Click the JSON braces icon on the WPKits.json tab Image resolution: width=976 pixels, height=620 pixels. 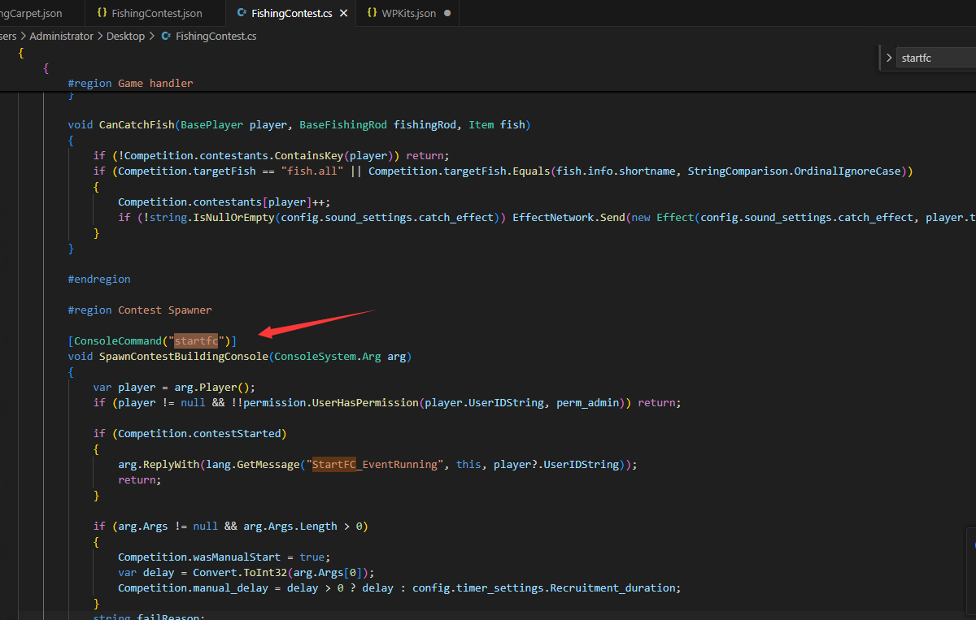point(372,14)
